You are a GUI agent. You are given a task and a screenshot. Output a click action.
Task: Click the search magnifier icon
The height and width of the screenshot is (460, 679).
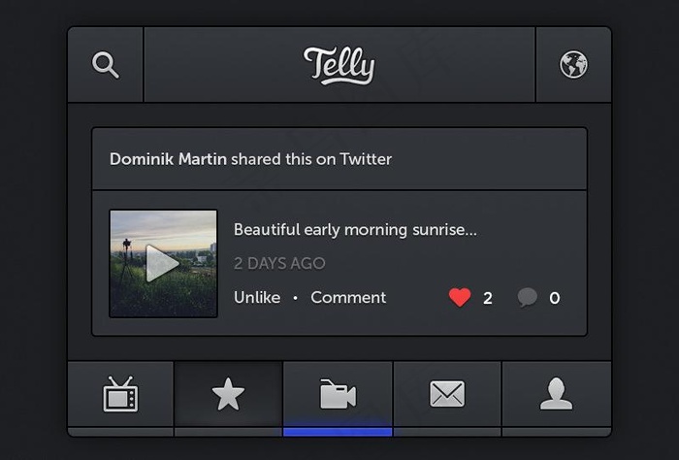(105, 65)
